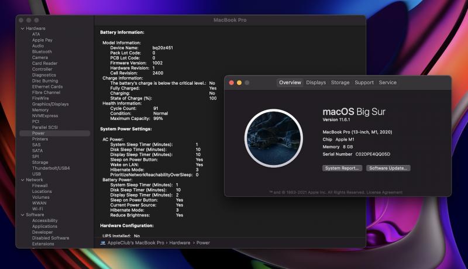The height and width of the screenshot is (269, 468).
Task: Select Locations under Network
Action: (x=42, y=191)
